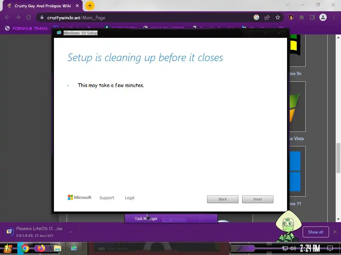This screenshot has width=341, height=255.
Task: Close the downloads bar with the X
Action: tap(335, 232)
